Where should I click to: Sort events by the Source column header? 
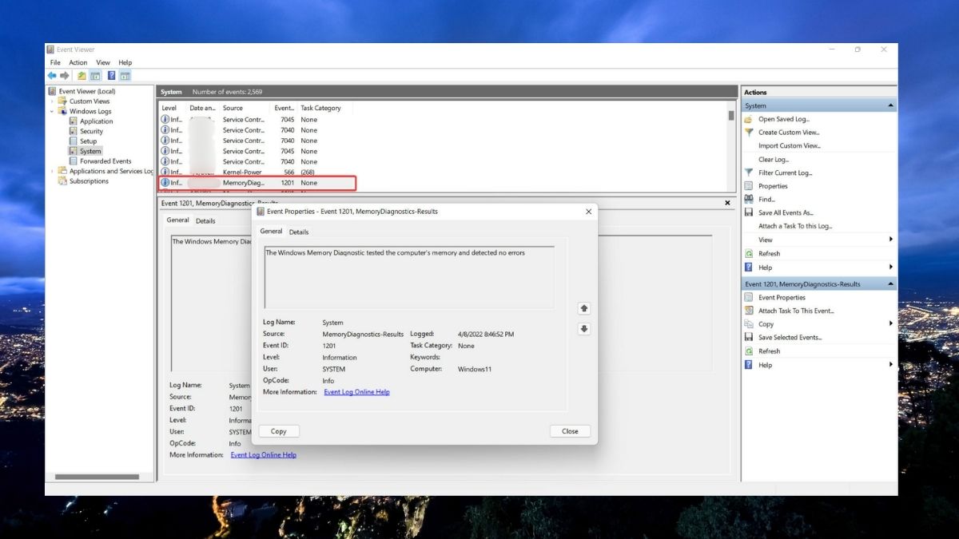[x=245, y=108]
